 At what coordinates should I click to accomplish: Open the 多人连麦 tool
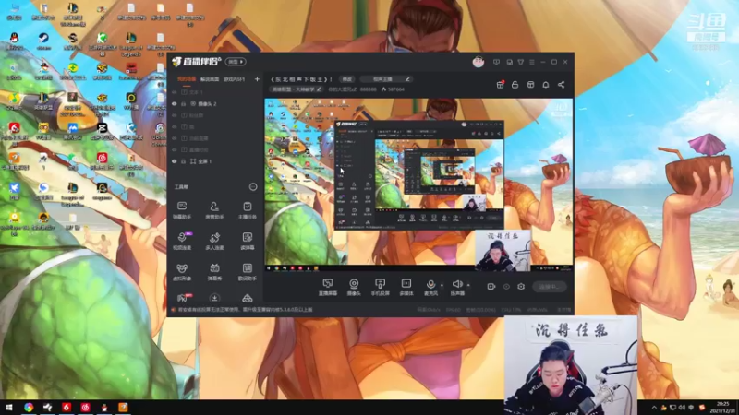tap(214, 241)
